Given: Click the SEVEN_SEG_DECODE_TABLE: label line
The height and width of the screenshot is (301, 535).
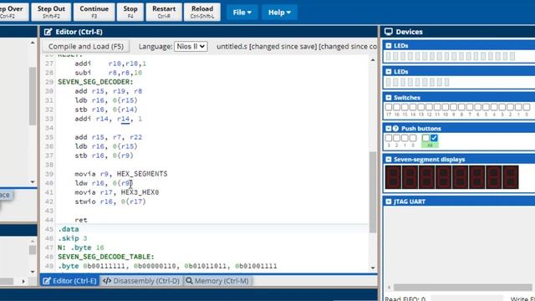Looking at the screenshot, I should click(106, 257).
